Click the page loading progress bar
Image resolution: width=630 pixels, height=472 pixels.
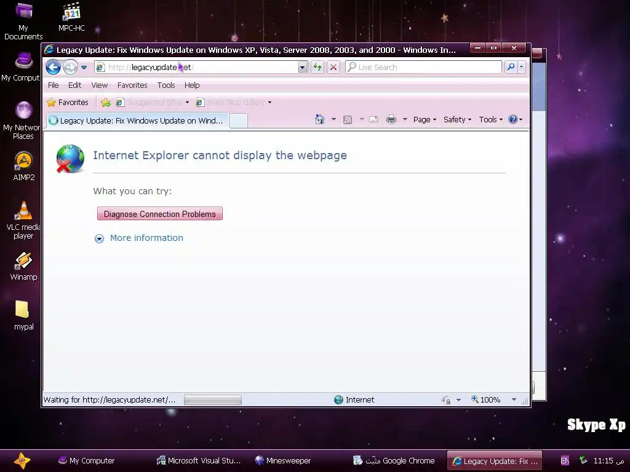tap(212, 399)
